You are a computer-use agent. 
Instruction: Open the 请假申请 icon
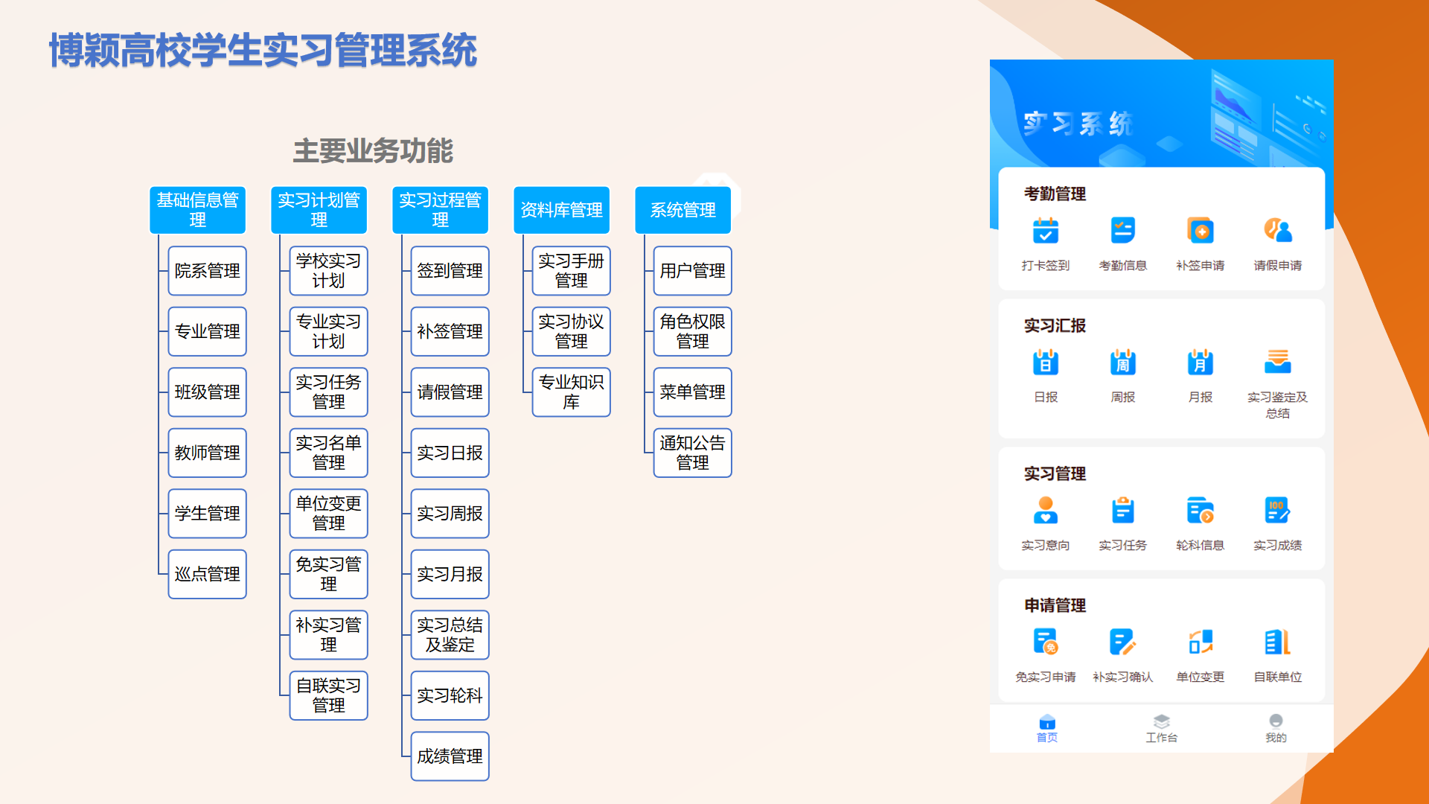pyautogui.click(x=1277, y=231)
